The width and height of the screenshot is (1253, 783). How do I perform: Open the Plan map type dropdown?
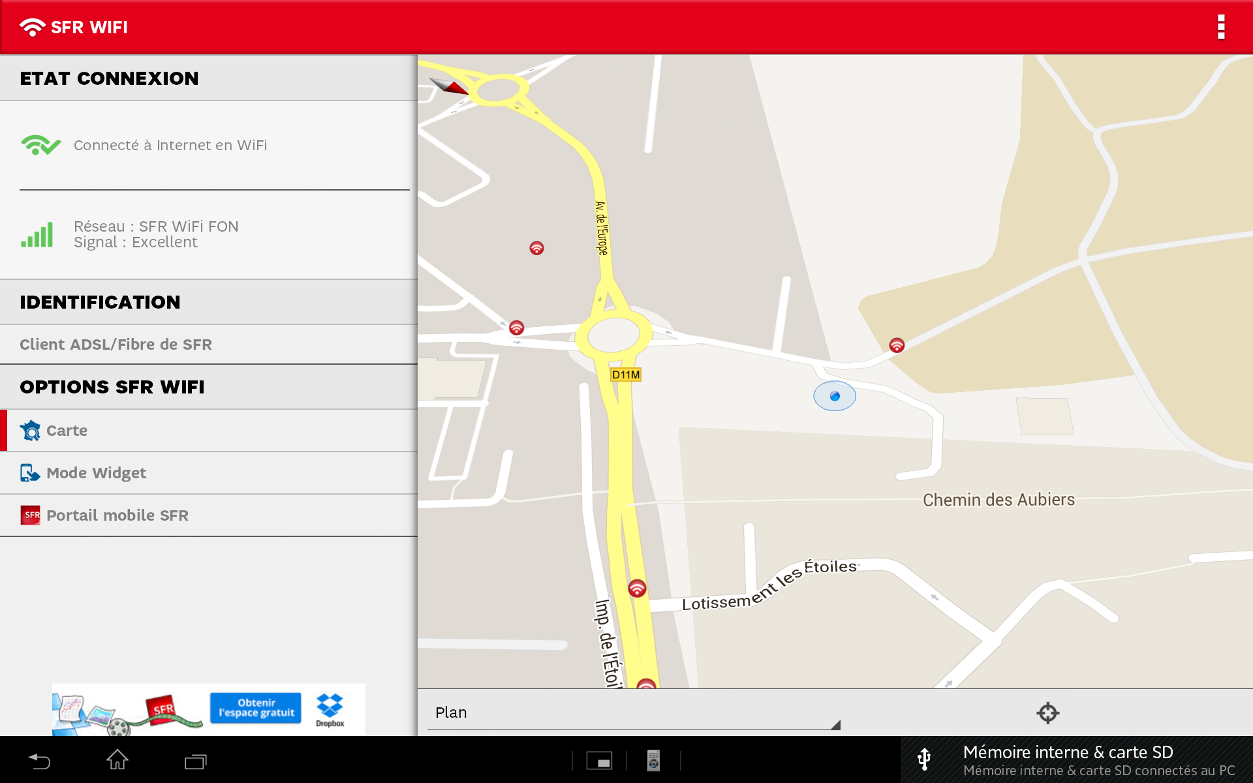[x=633, y=713]
